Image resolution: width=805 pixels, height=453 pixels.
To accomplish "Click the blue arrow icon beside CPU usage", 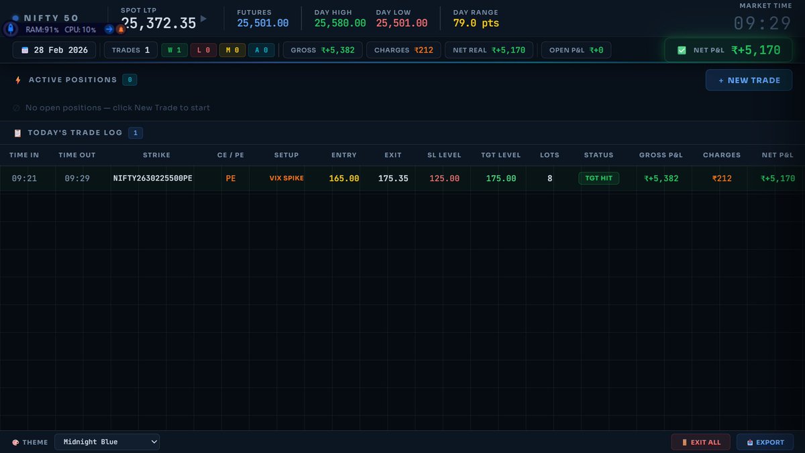I will tap(109, 29).
